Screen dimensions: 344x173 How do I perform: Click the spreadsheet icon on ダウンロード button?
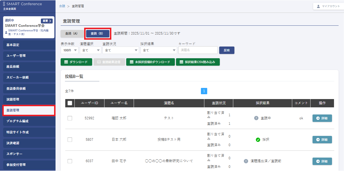pos(66,62)
